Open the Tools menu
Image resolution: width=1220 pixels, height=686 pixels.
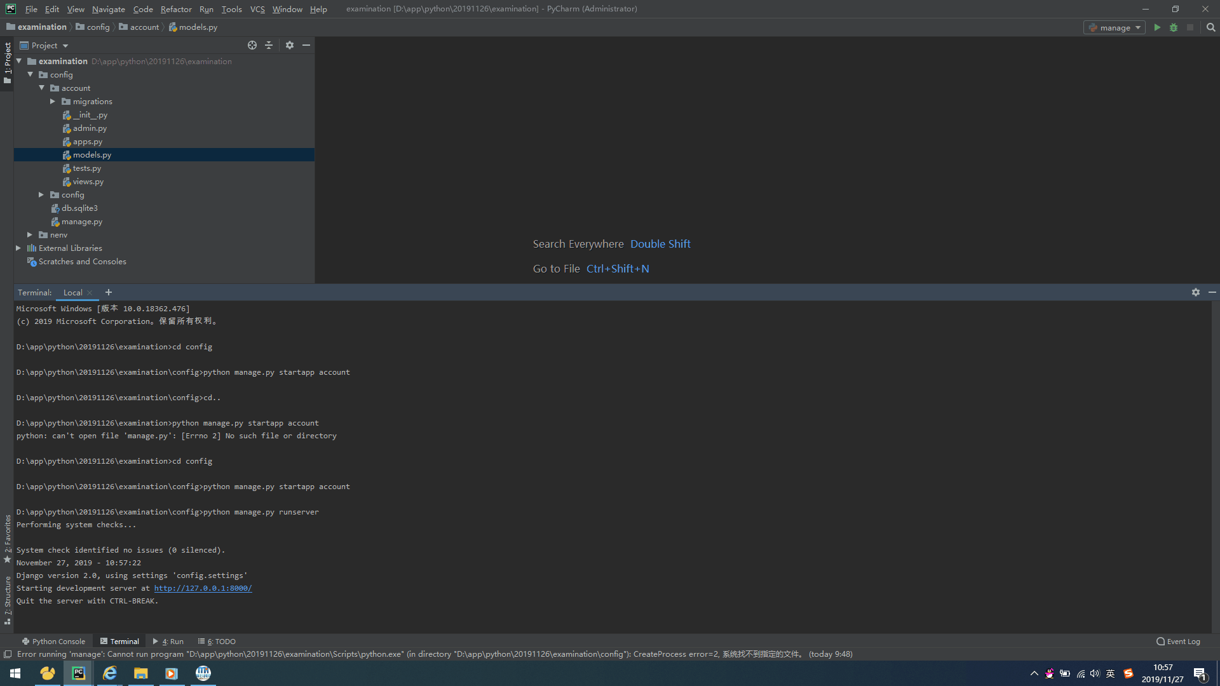point(231,9)
